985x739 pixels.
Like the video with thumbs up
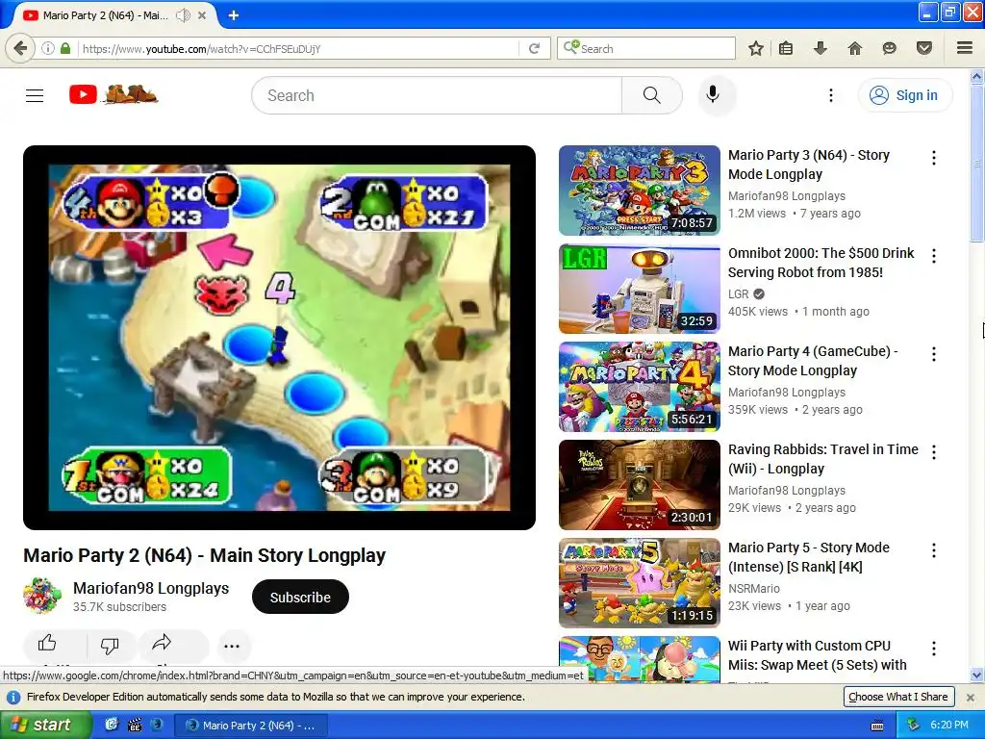pyautogui.click(x=47, y=644)
